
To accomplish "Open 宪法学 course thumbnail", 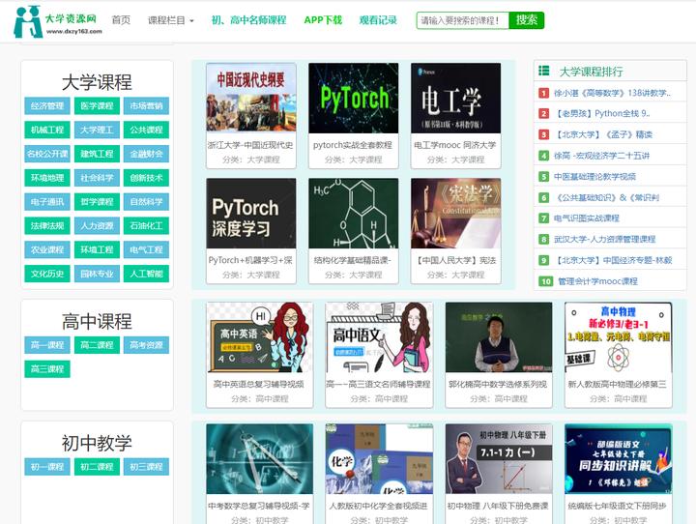I will point(456,213).
